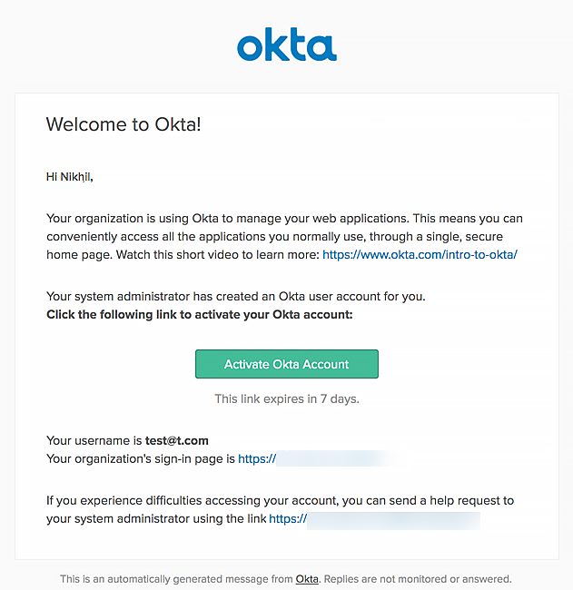Click the Welcome to Okta! heading

point(123,124)
